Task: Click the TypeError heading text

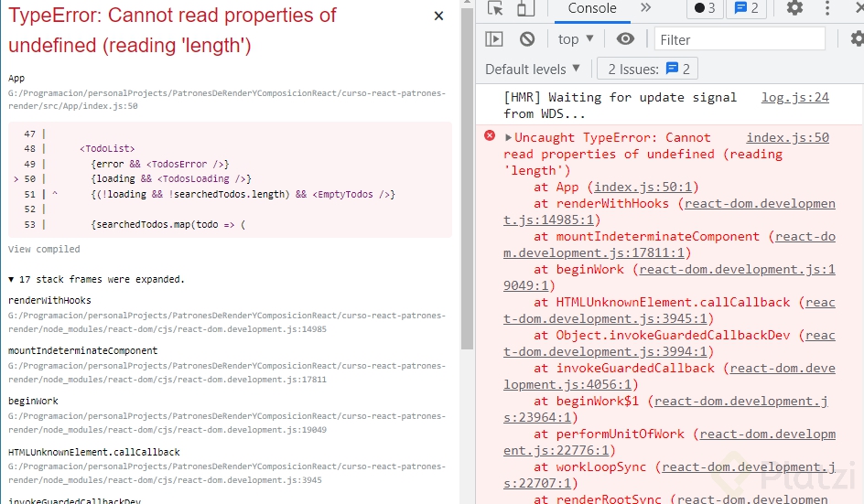Action: (172, 30)
